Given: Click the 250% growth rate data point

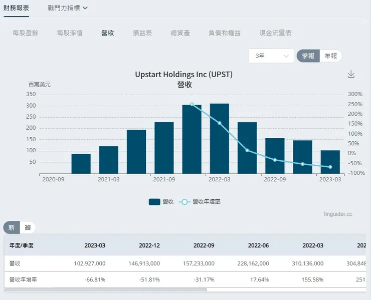Looking at the screenshot, I should (192, 104).
